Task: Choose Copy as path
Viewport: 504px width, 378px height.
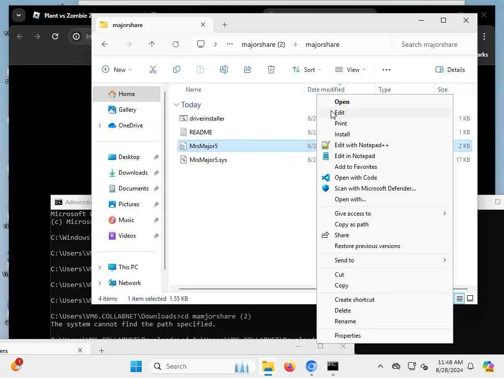Action: point(385,224)
